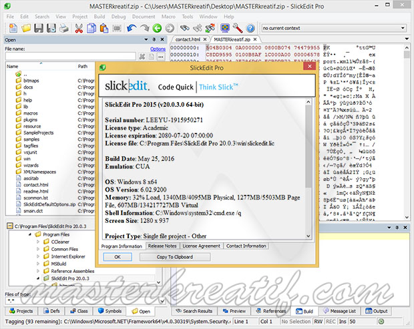
Task: Click Copy To Clipboard button
Action: 175,257
